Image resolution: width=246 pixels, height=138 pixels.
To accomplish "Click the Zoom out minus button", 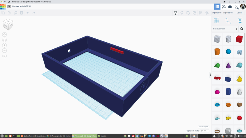I will click(4, 51).
